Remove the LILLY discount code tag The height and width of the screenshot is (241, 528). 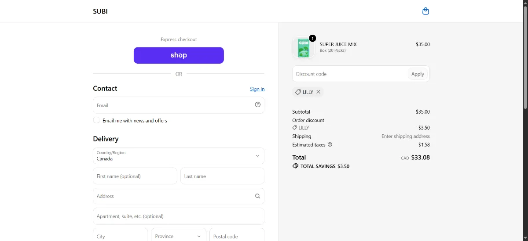[x=319, y=92]
